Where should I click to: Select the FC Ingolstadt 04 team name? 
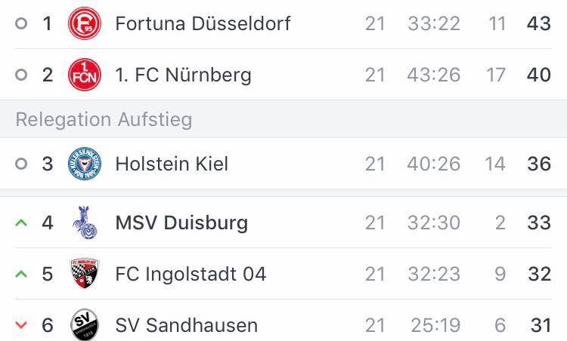point(191,274)
